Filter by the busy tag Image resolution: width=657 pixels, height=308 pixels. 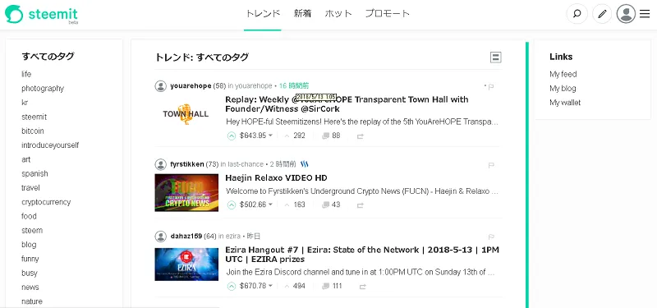tap(30, 274)
